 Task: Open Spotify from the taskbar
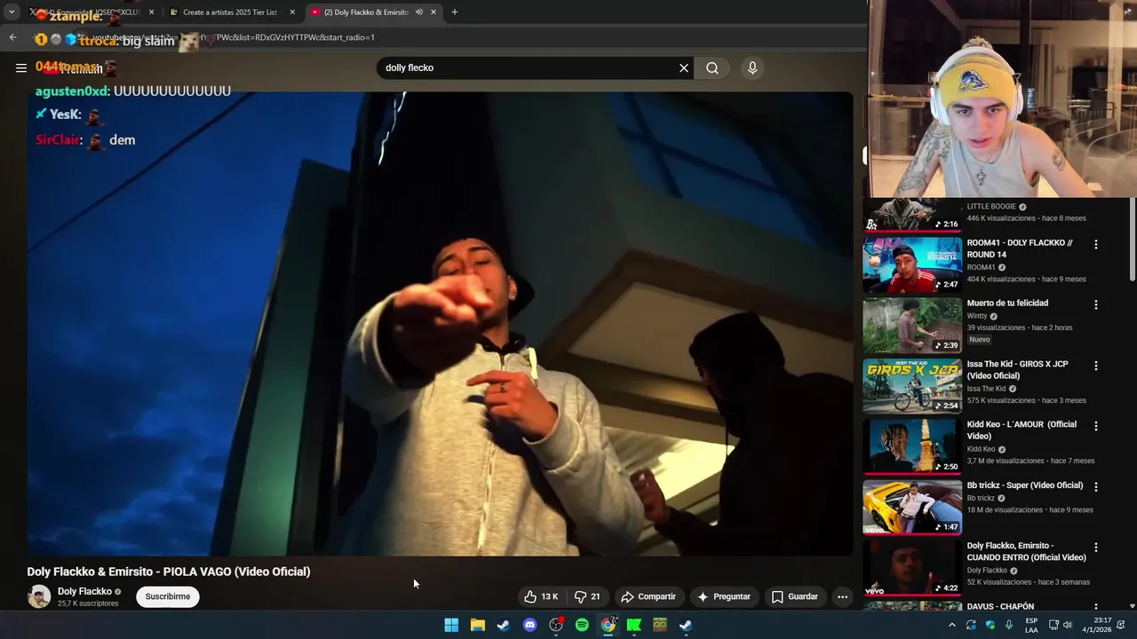(x=582, y=625)
